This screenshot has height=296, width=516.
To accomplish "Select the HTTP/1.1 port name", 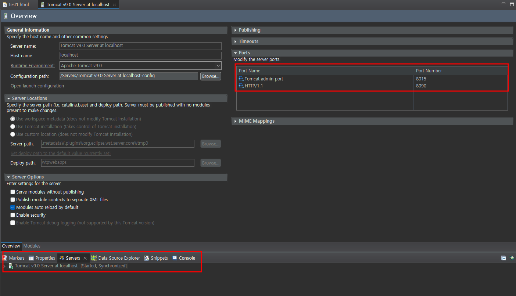I will click(254, 86).
